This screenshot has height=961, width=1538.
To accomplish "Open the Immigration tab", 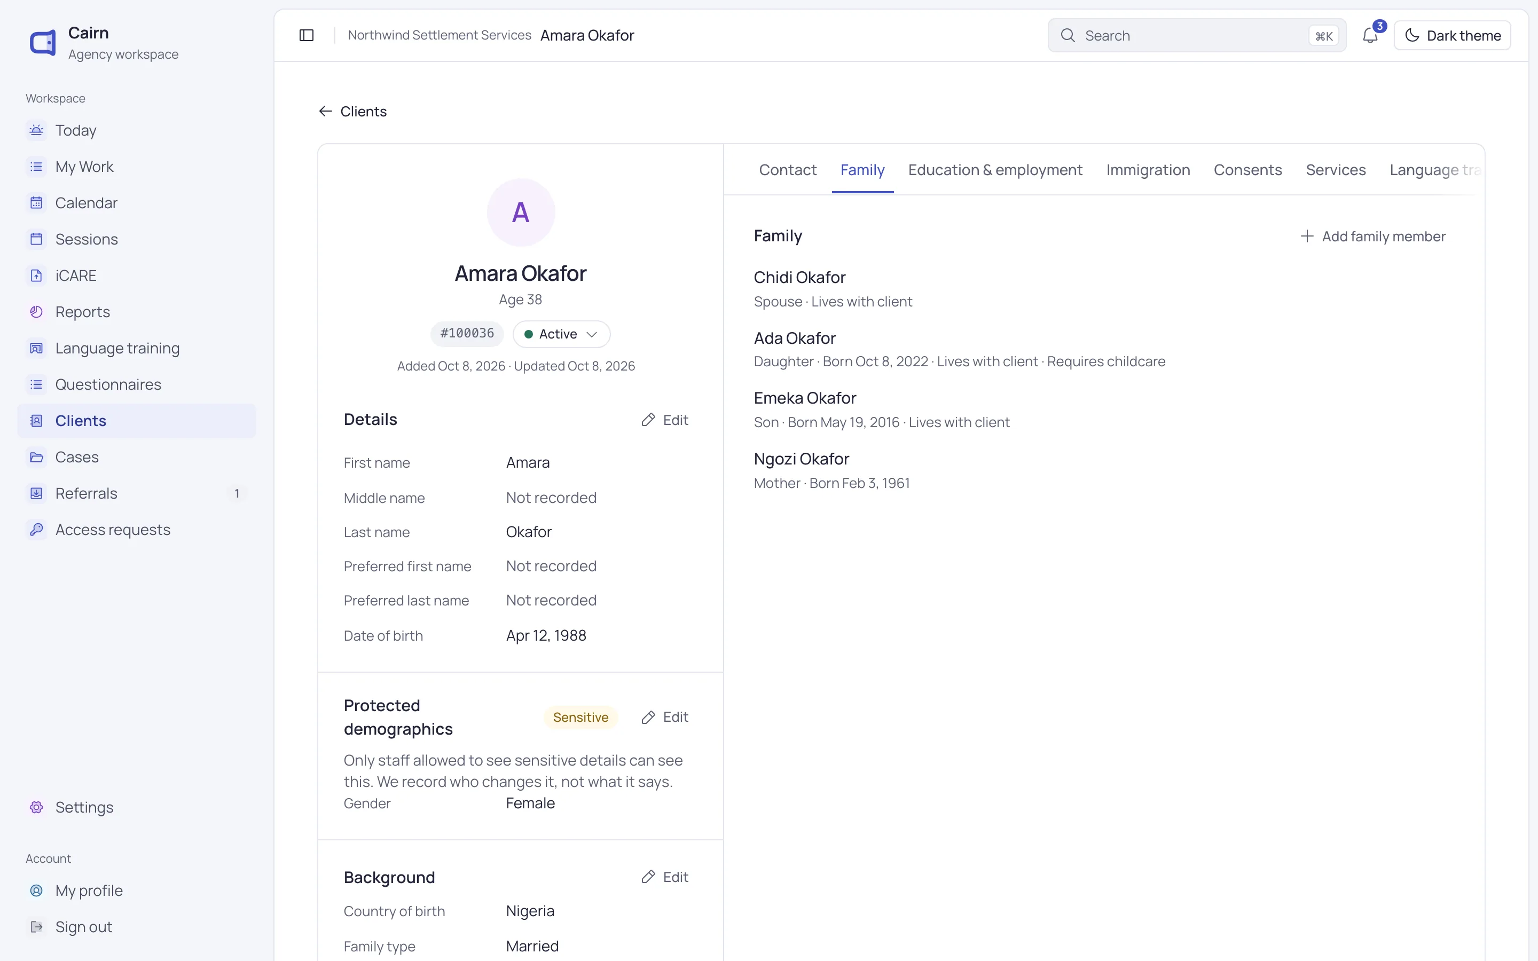I will (x=1148, y=170).
